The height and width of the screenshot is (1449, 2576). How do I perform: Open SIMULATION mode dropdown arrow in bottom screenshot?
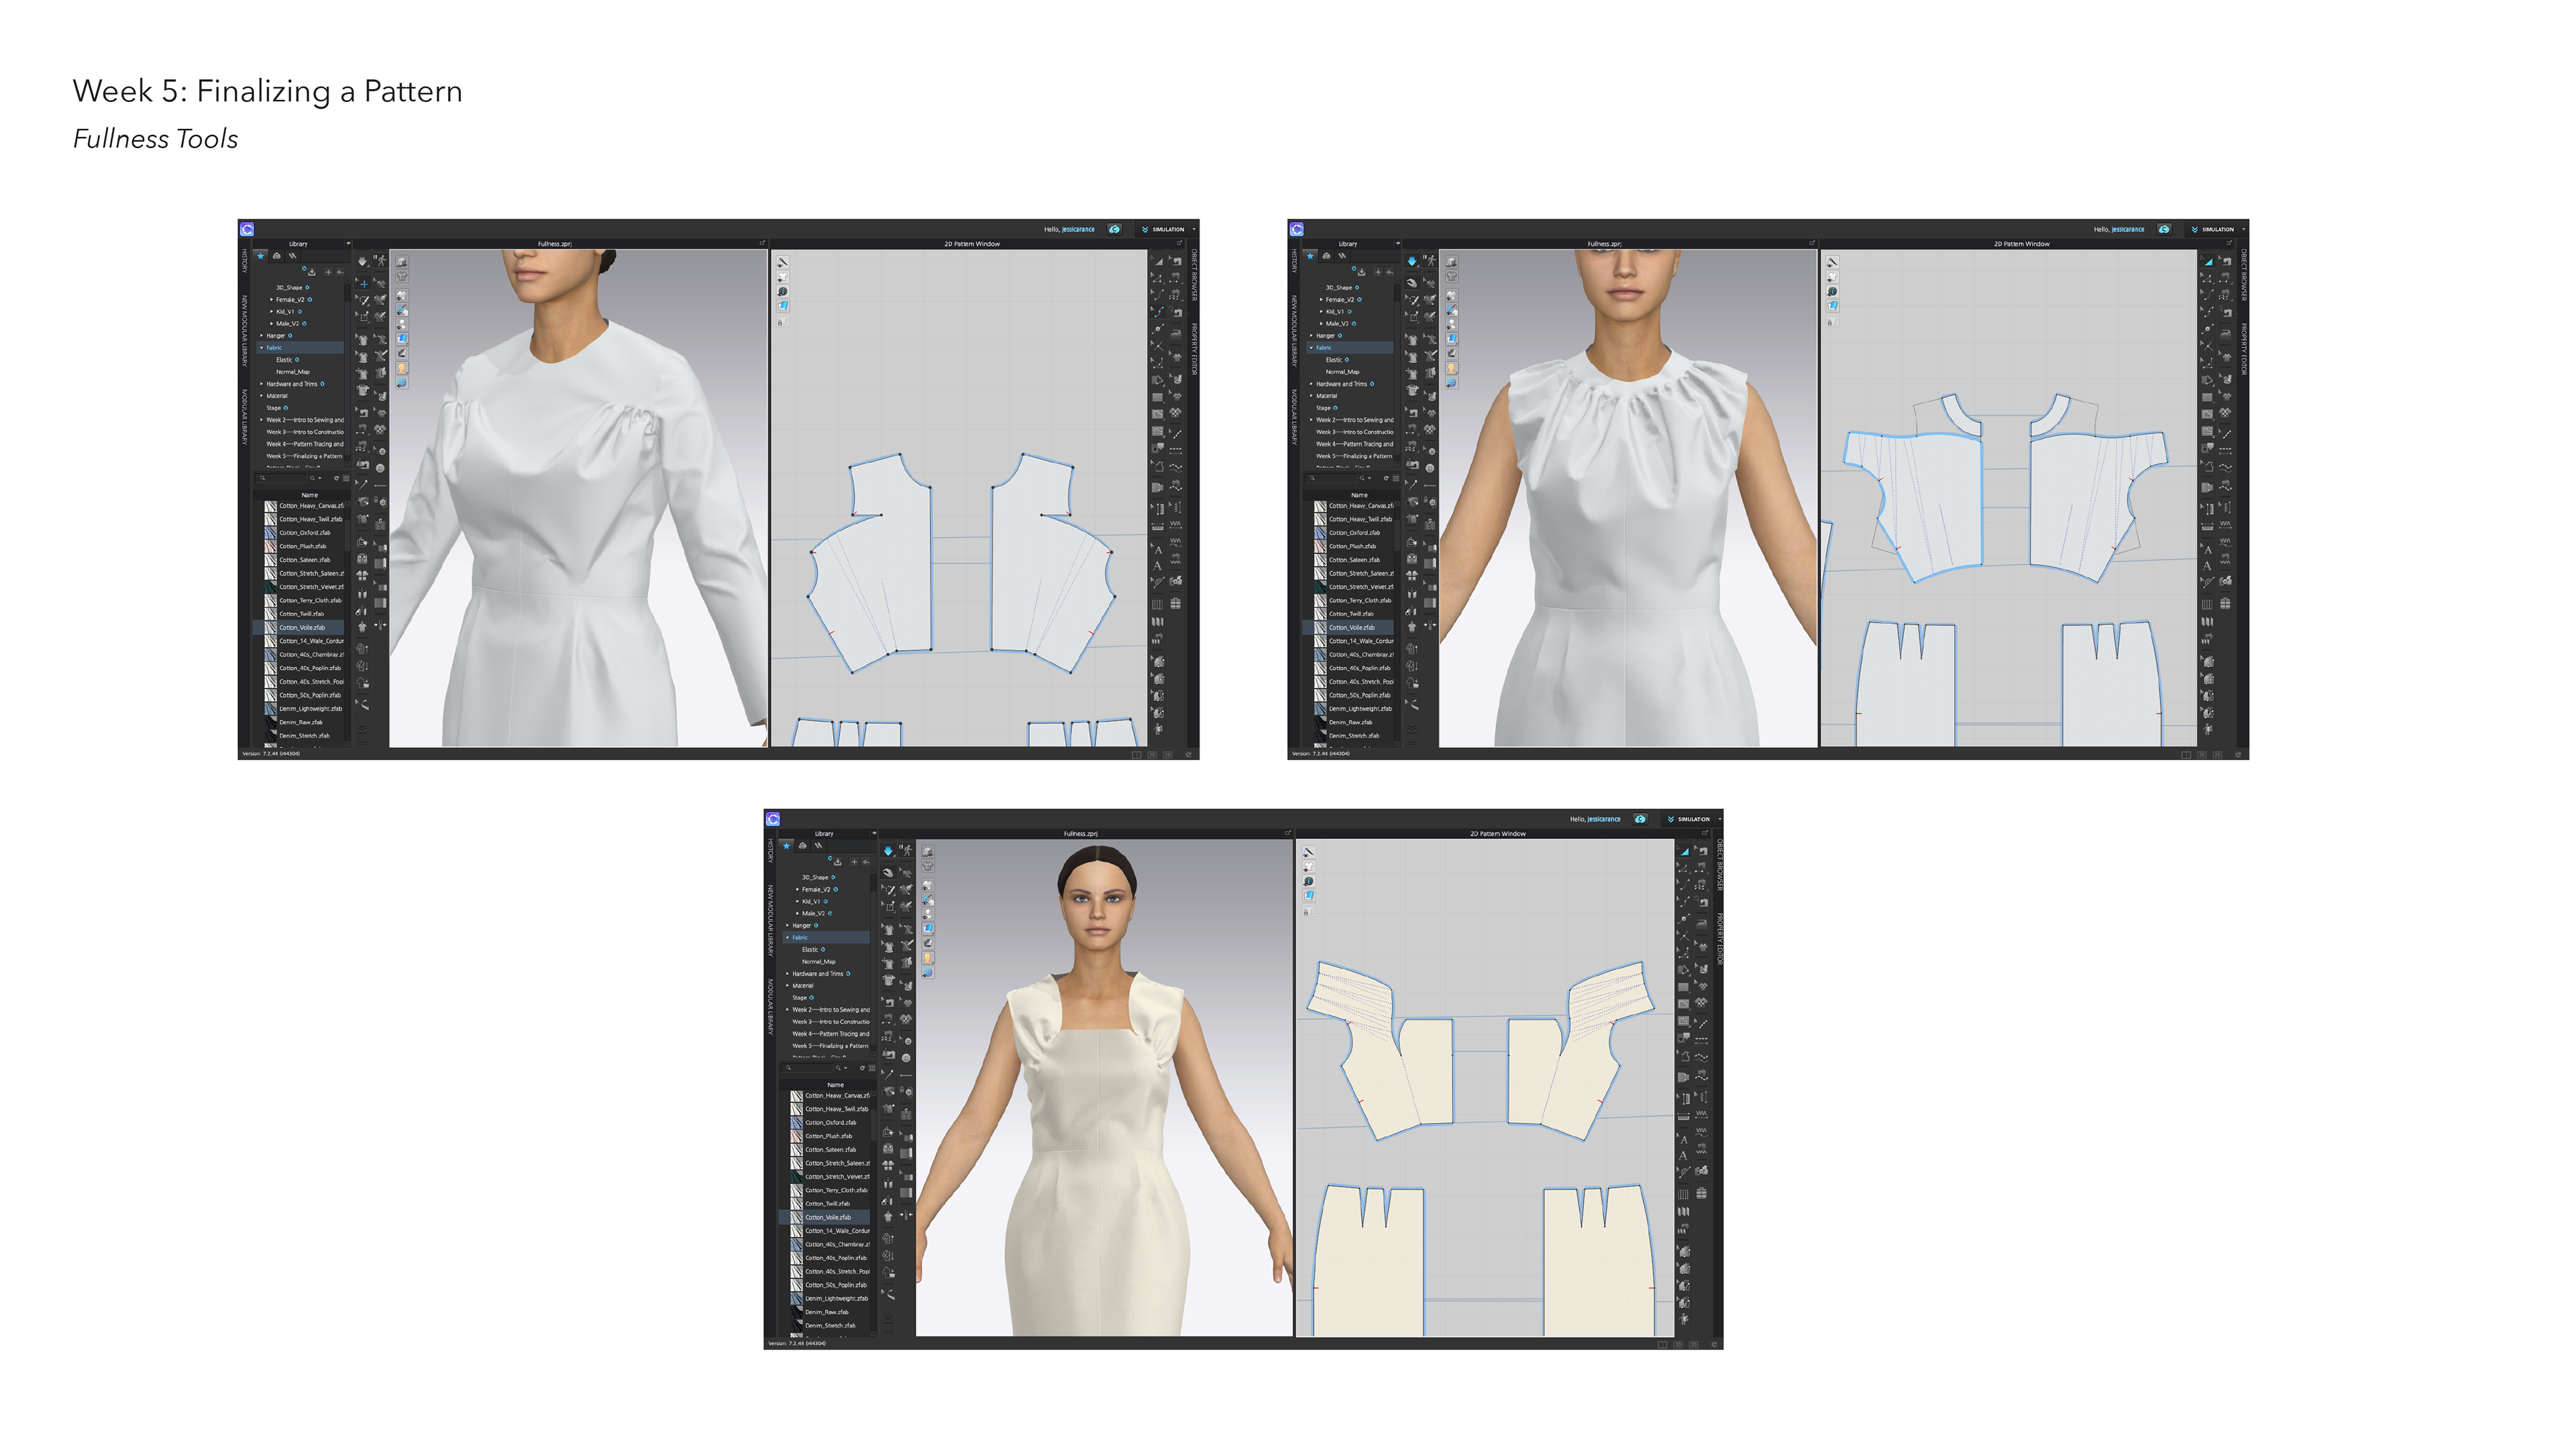tap(1719, 819)
